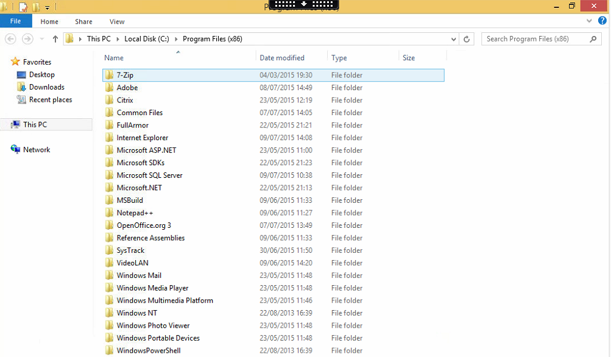The height and width of the screenshot is (357, 611).
Task: Sort by the Date modified column header
Action: 282,58
